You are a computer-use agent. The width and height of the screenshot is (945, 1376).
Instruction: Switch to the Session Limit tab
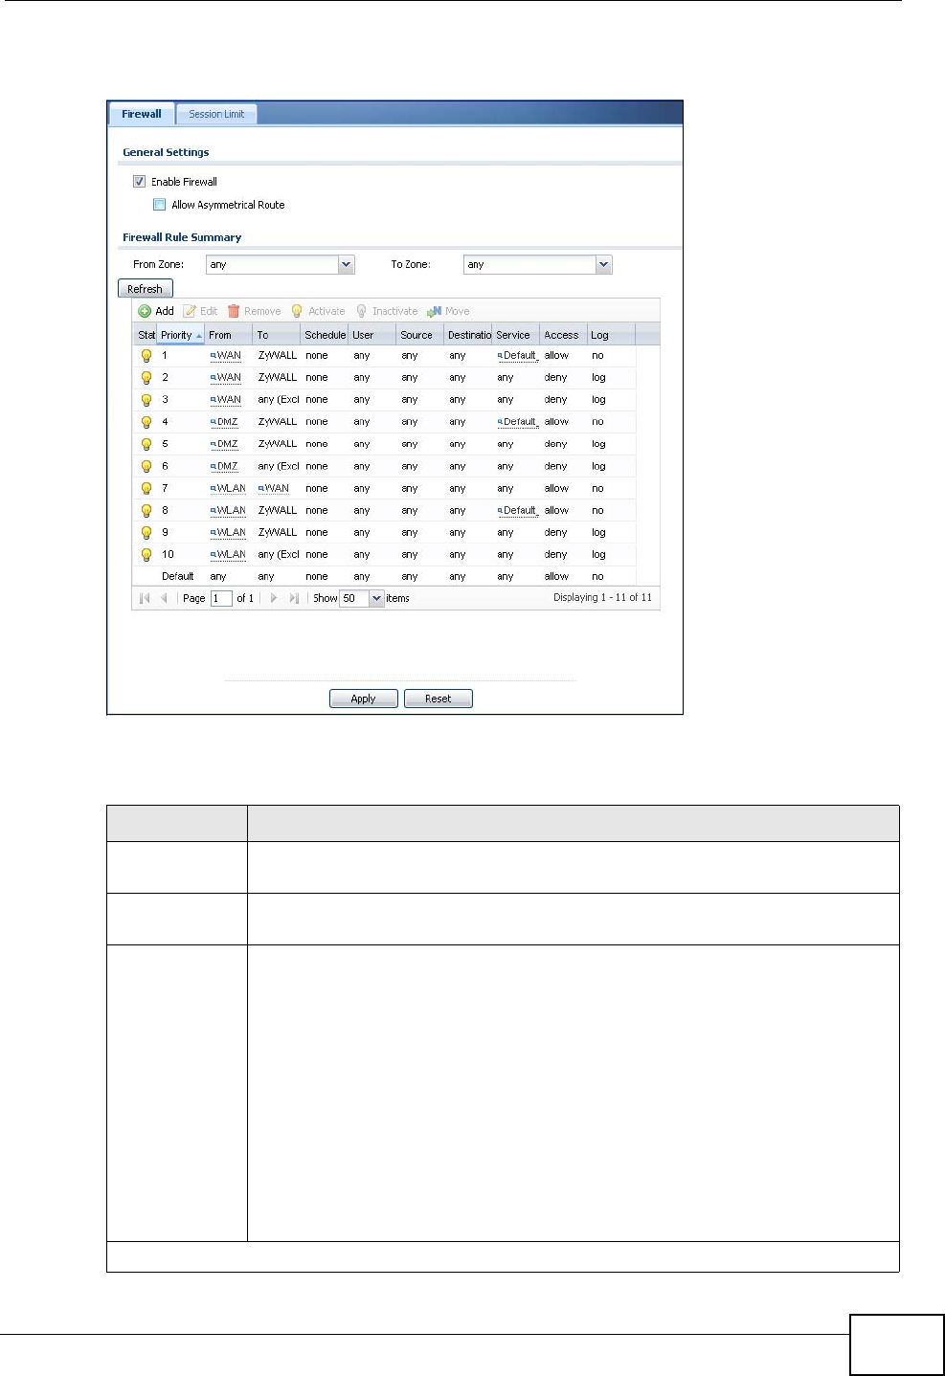tap(216, 114)
